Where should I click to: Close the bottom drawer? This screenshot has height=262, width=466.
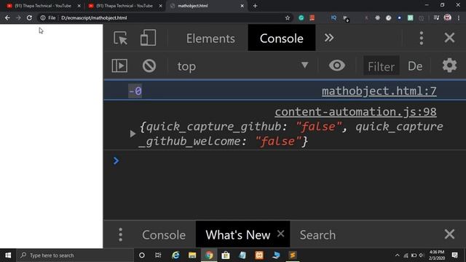point(449,234)
